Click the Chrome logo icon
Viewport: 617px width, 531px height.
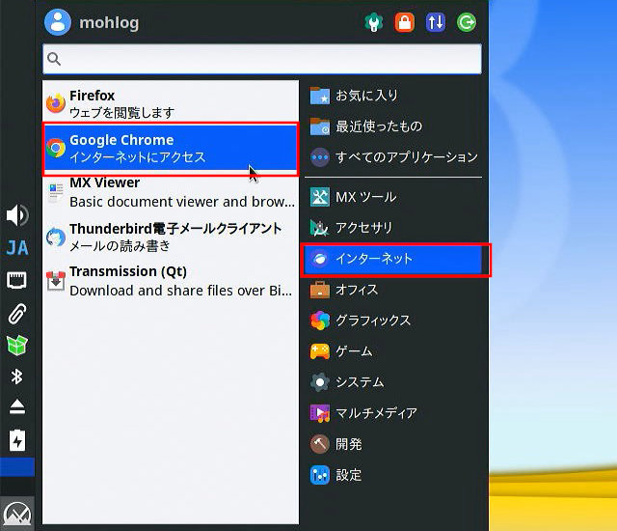pyautogui.click(x=56, y=148)
